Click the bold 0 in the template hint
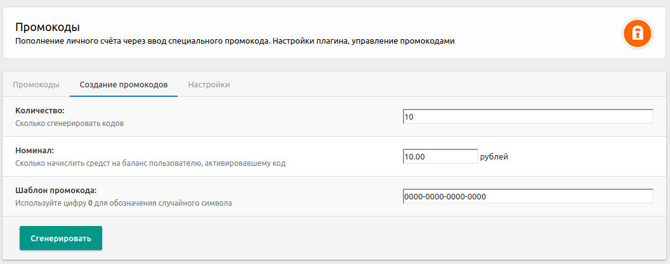This screenshot has width=670, height=264. click(x=90, y=204)
